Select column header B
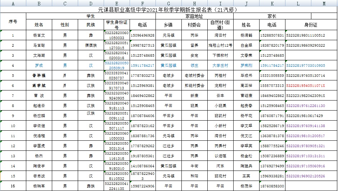 pos(39,4)
